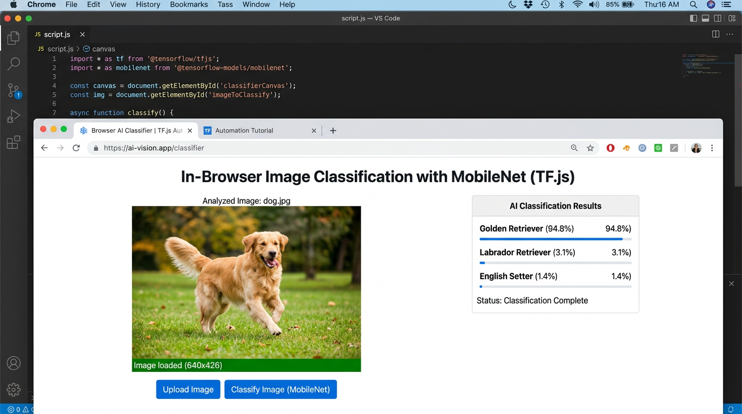Click the Golden Retriever 94.8% confidence bar

click(x=555, y=239)
